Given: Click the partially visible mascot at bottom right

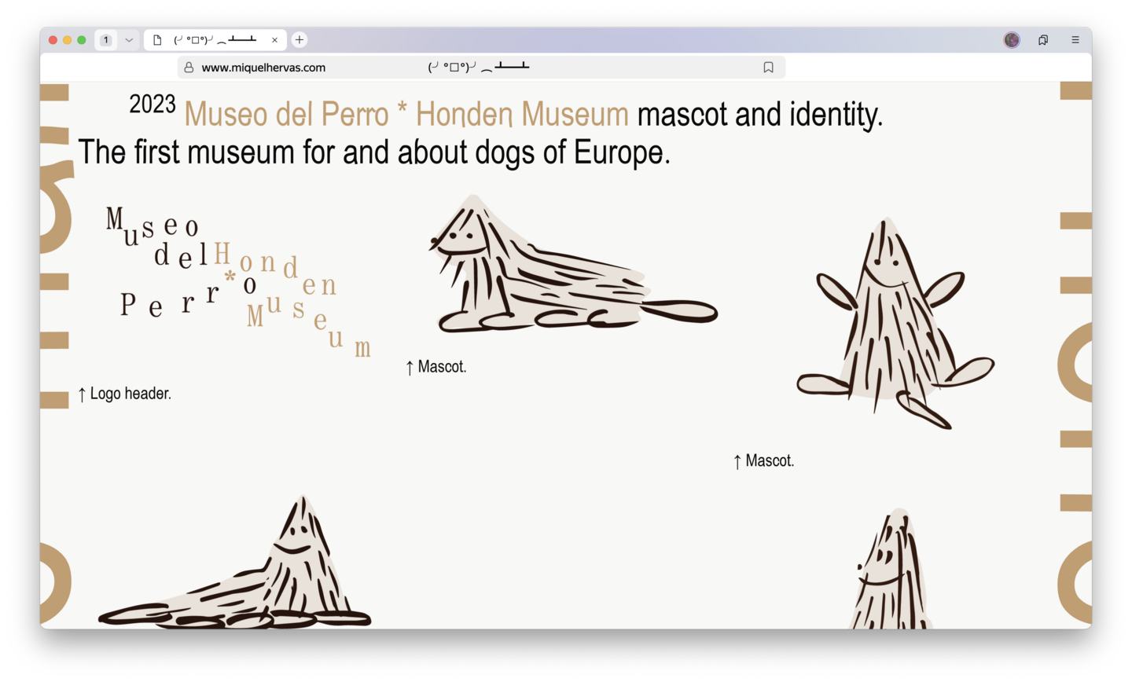Looking at the screenshot, I should pyautogui.click(x=892, y=568).
